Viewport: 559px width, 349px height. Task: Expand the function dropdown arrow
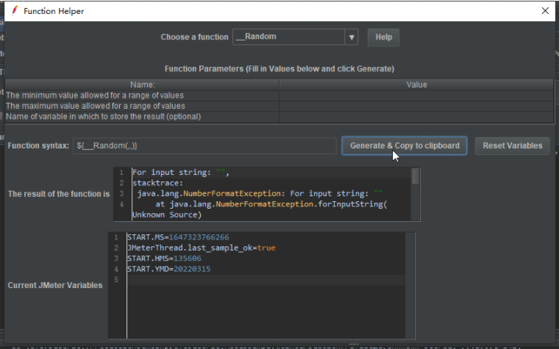click(x=352, y=37)
